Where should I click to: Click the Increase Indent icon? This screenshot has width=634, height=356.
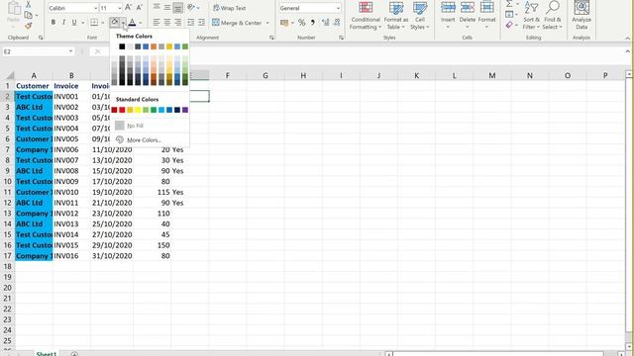(x=201, y=23)
